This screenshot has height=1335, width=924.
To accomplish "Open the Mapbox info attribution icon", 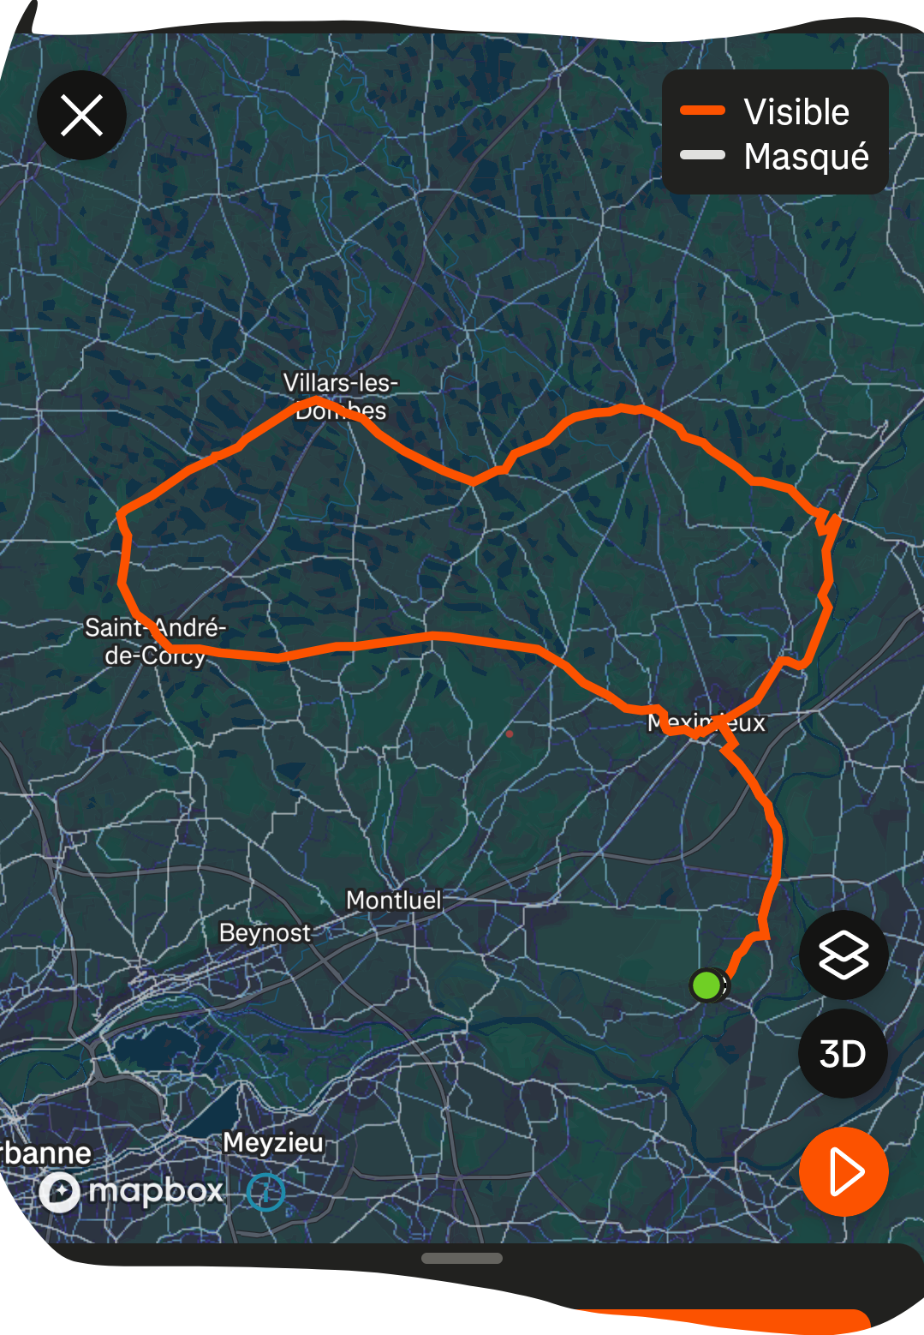I will click(x=265, y=1192).
